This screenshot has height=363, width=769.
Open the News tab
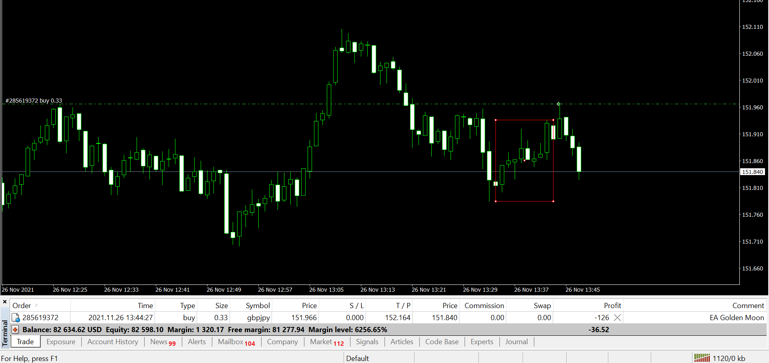click(x=162, y=342)
